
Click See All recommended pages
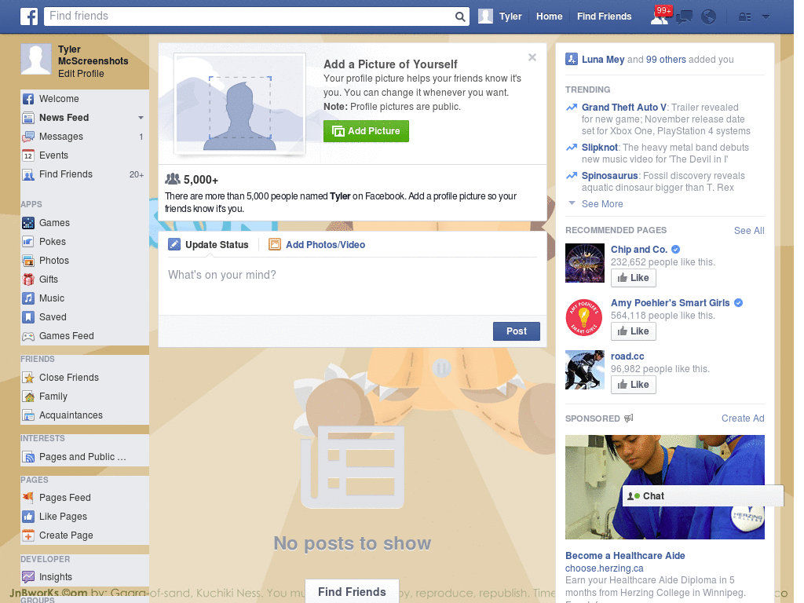(x=748, y=231)
